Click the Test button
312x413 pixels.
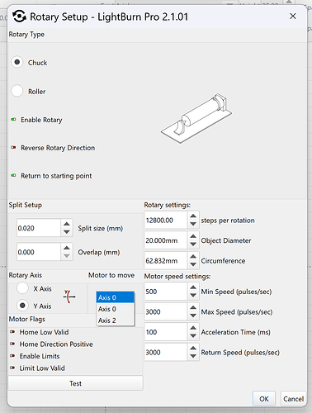75,383
